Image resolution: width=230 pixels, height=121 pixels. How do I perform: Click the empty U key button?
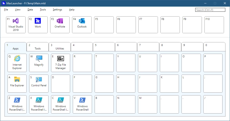(x=147, y=63)
